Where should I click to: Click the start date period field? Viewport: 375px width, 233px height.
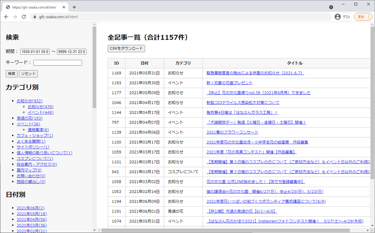(35, 52)
